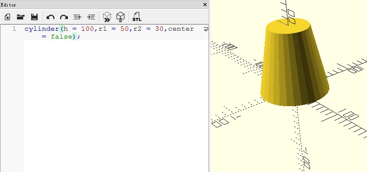Click the false keyword in the code
367x172 pixels.
[x=61, y=36]
